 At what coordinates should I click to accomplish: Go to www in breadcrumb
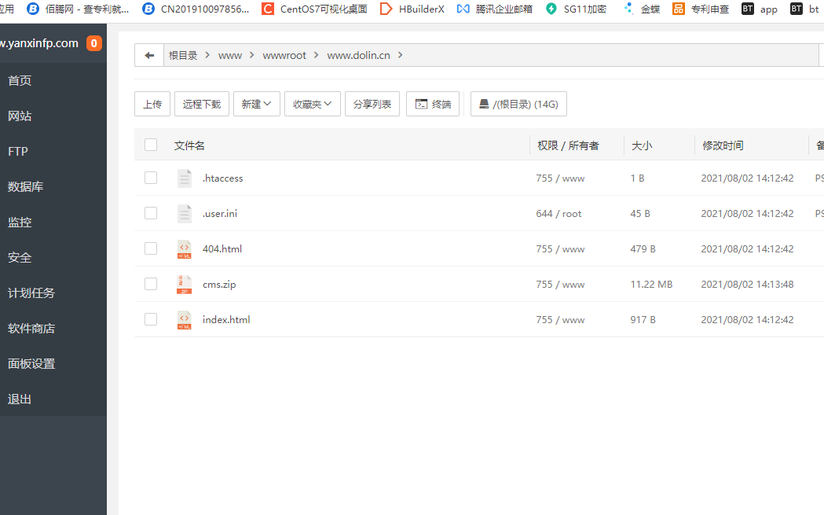coord(230,55)
